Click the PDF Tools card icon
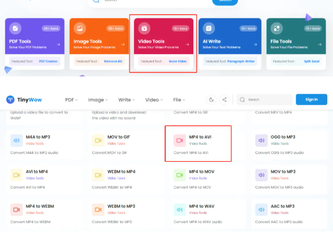 point(15,28)
